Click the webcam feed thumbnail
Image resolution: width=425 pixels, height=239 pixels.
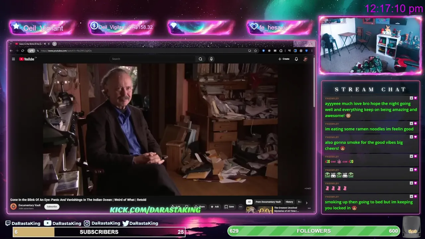tap(370, 45)
